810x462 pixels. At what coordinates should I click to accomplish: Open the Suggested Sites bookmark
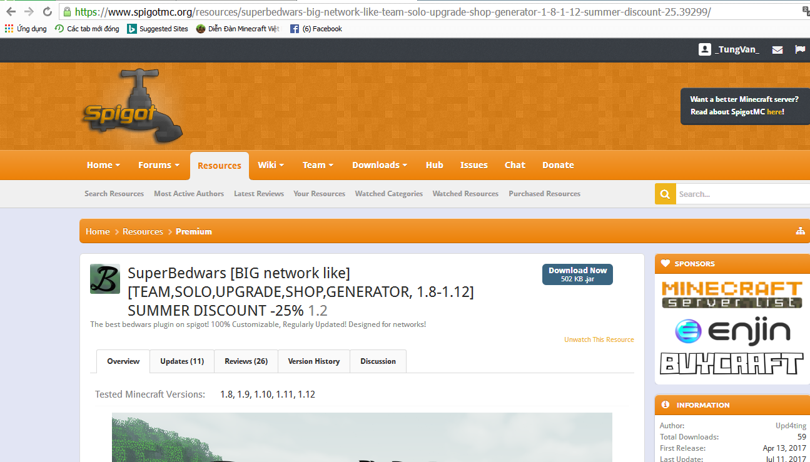pyautogui.click(x=158, y=29)
